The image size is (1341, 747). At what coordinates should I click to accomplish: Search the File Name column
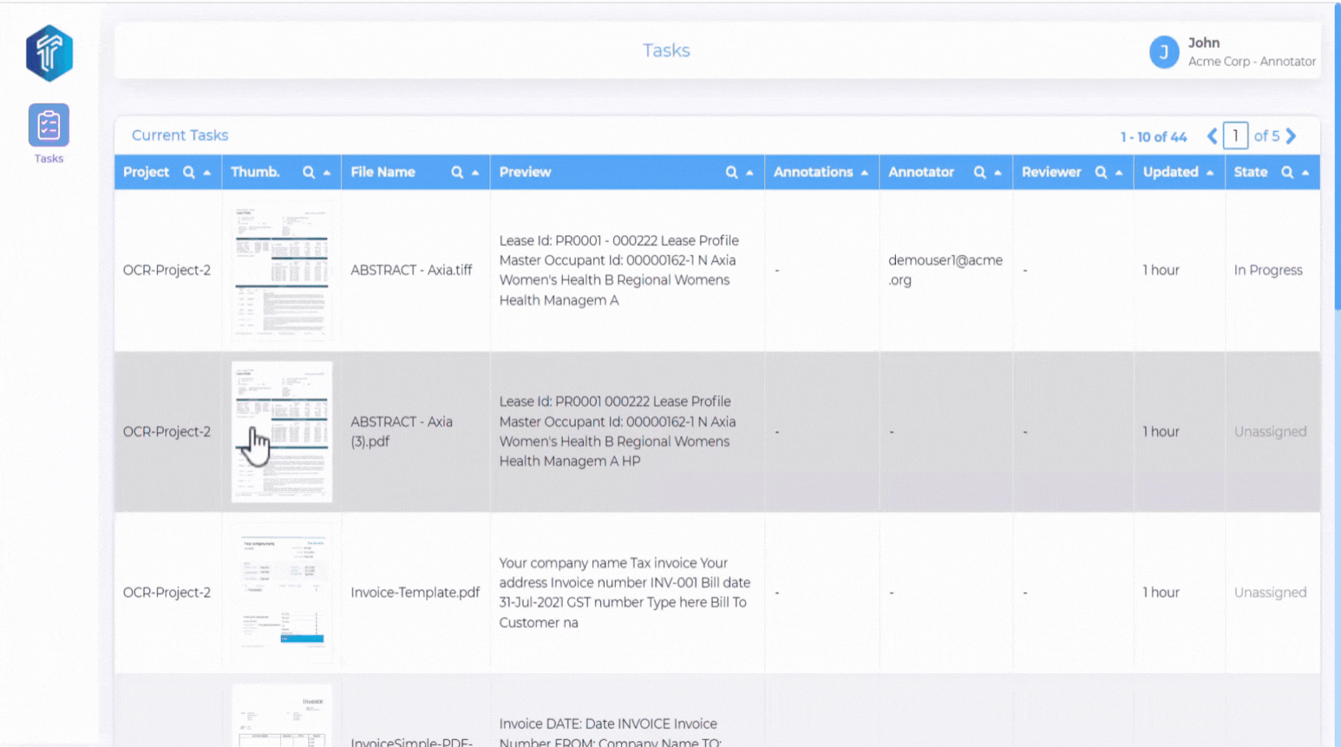(458, 173)
